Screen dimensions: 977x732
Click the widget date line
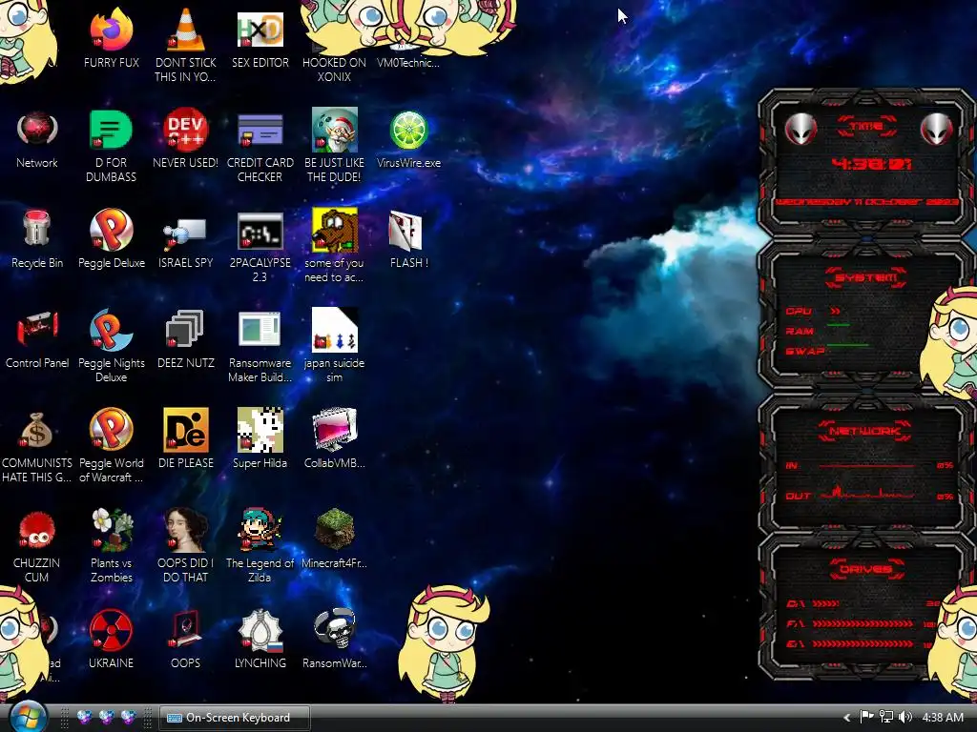(x=866, y=202)
